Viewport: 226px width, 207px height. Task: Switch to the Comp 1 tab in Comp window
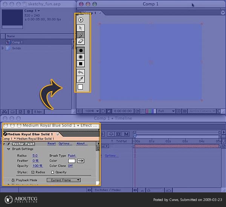(90, 13)
